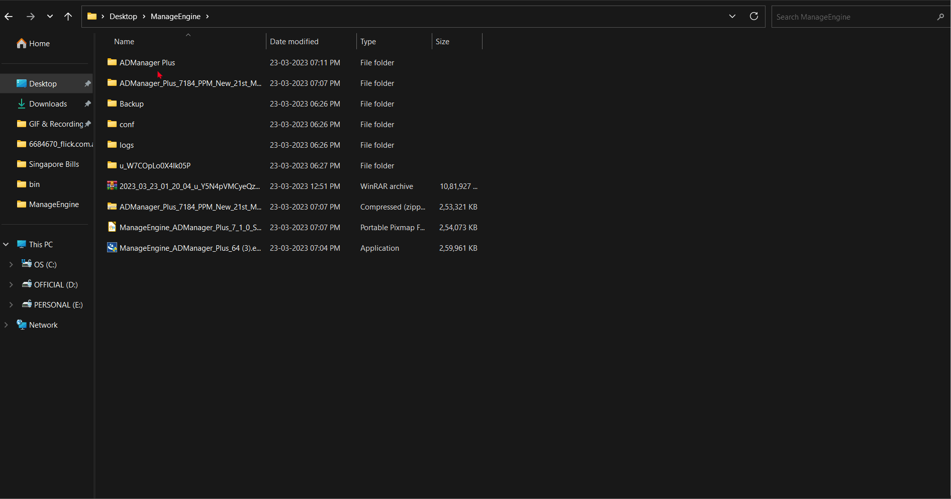Click the WinRAR archive type cell
This screenshot has width=951, height=499.
click(387, 186)
